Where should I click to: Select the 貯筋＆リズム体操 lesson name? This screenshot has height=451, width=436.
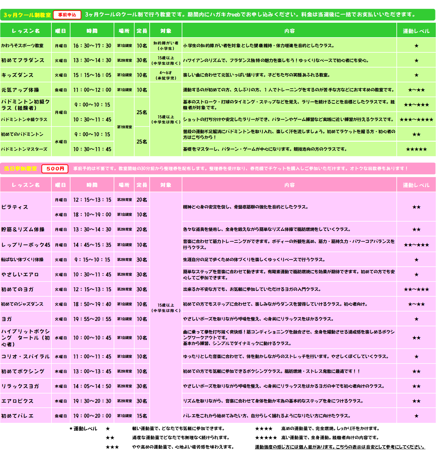[x=23, y=229]
